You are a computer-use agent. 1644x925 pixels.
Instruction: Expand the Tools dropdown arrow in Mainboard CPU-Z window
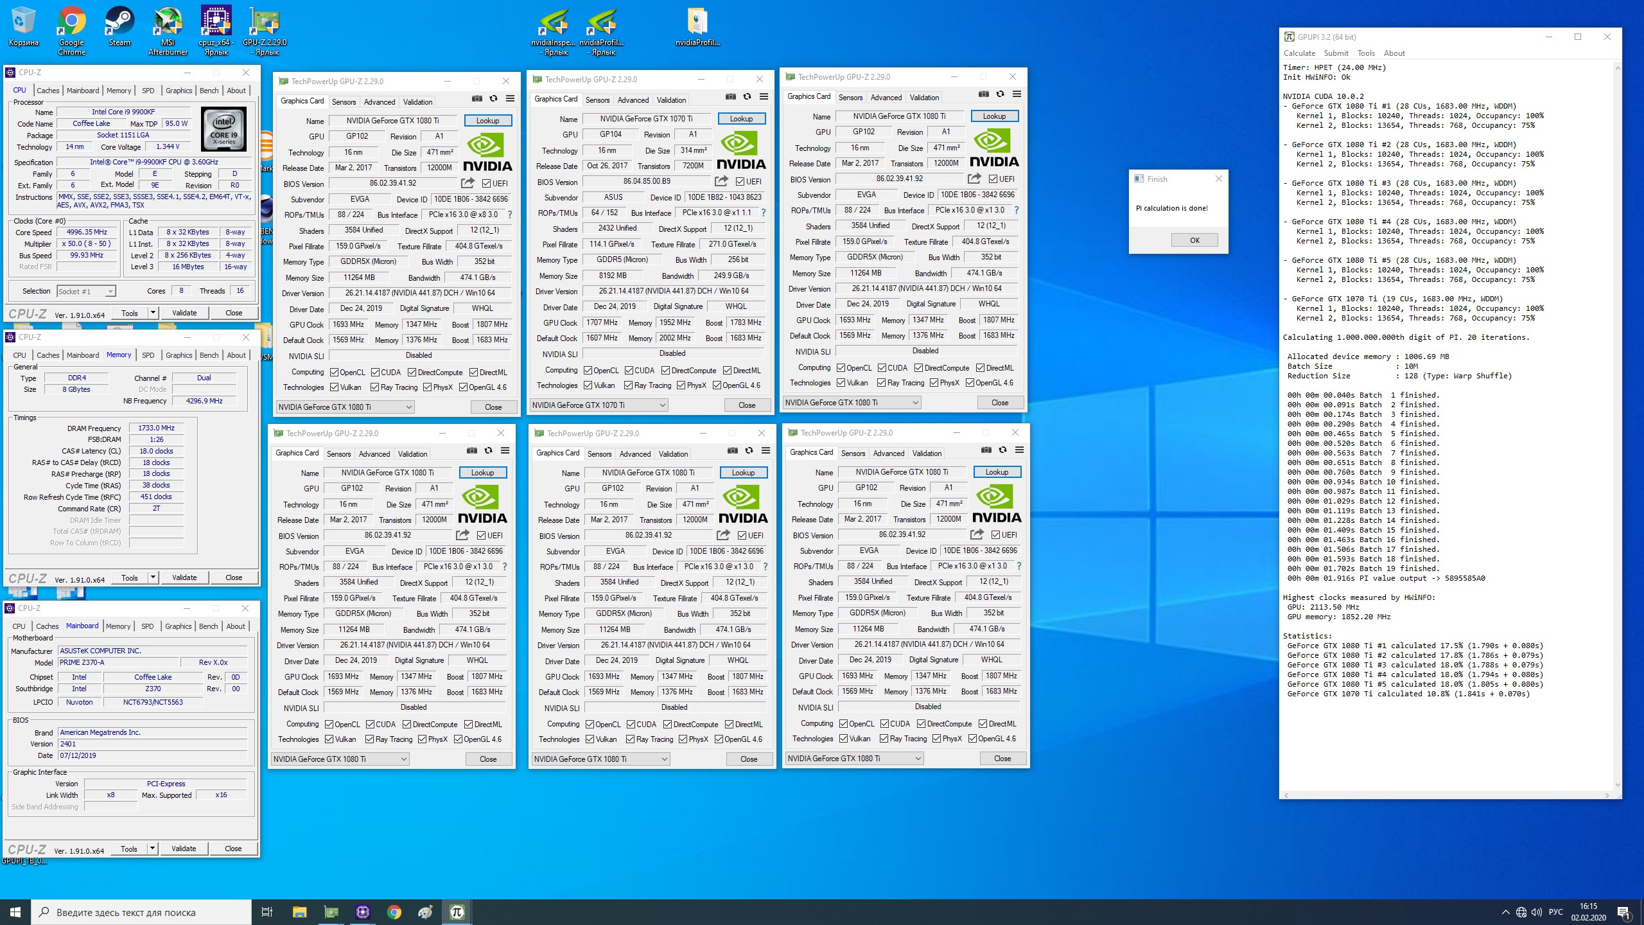pos(152,849)
